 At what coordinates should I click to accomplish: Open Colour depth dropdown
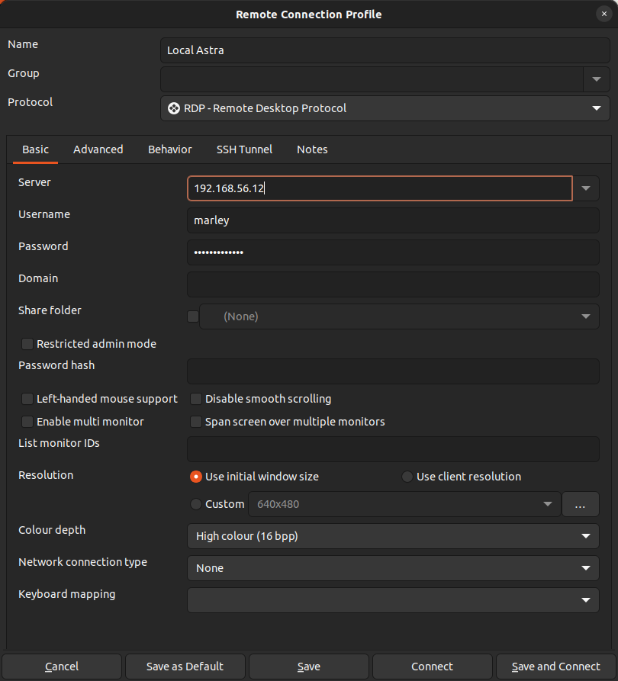pyautogui.click(x=393, y=536)
